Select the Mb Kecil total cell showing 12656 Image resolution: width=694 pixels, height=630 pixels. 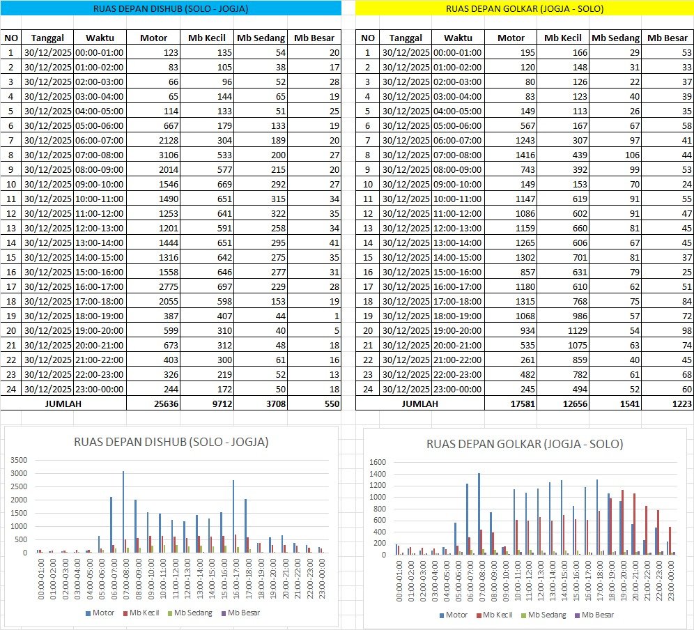coord(563,403)
